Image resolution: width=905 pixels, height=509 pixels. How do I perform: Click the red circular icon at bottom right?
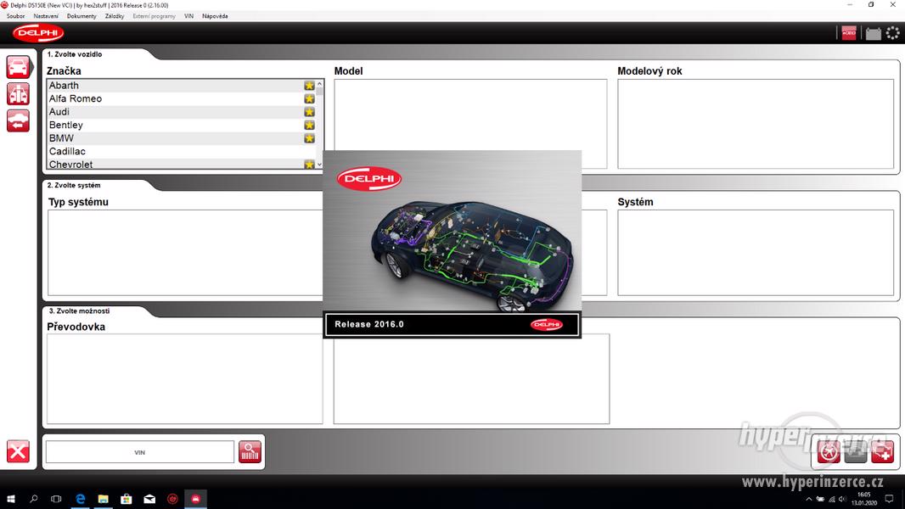point(829,451)
